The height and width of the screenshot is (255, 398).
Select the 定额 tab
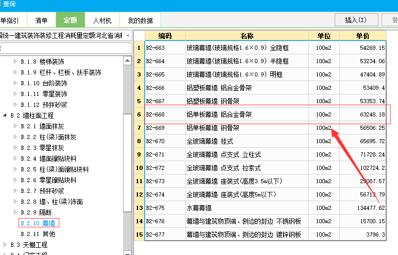coord(71,20)
